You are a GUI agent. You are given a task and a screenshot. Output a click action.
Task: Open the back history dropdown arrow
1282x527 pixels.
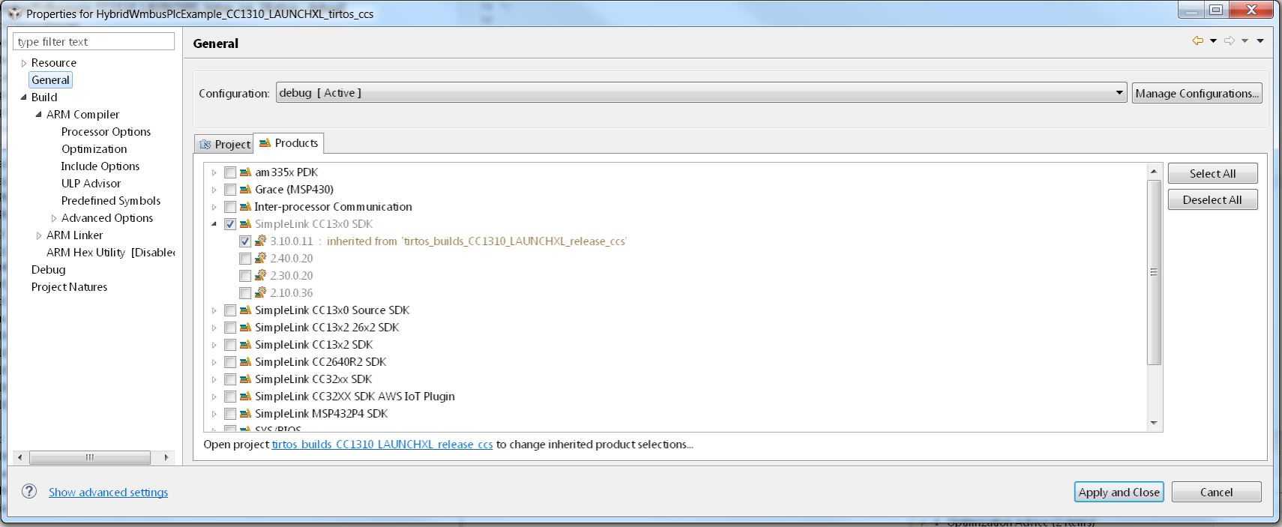(1213, 41)
